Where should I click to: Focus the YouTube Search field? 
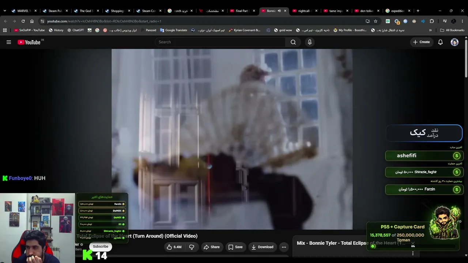[220, 42]
